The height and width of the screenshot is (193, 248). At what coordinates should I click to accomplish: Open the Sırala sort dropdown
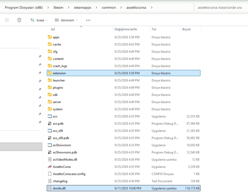point(39,20)
